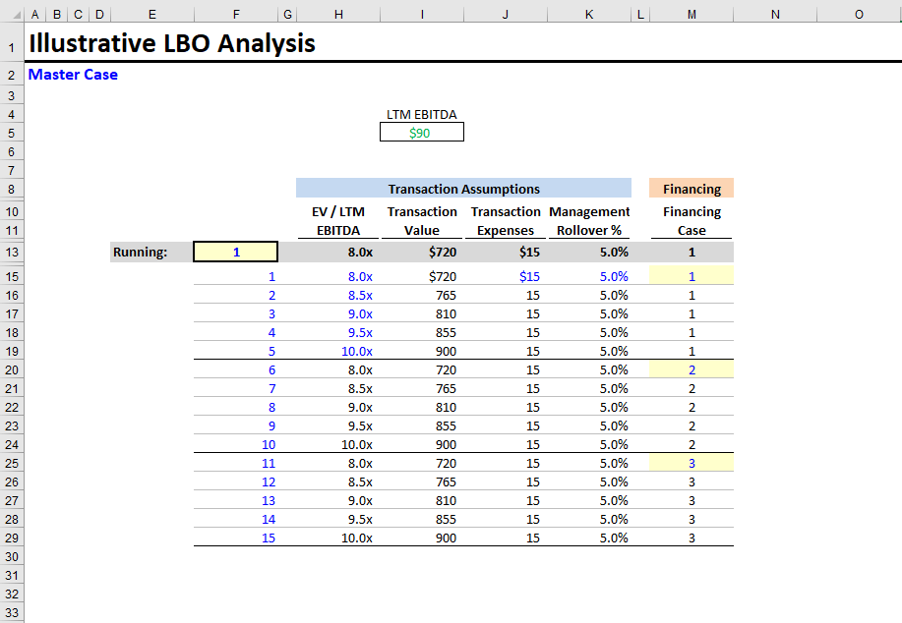This screenshot has width=902, height=623.
Task: Select the 900 Transaction Value for scenario 15
Action: [422, 538]
